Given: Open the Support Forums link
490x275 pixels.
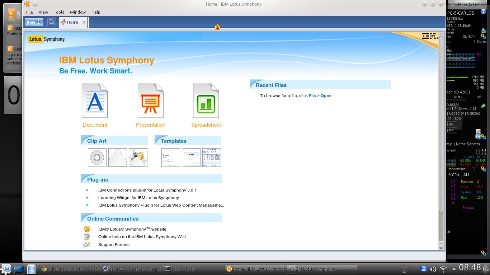Looking at the screenshot, I should point(114,245).
